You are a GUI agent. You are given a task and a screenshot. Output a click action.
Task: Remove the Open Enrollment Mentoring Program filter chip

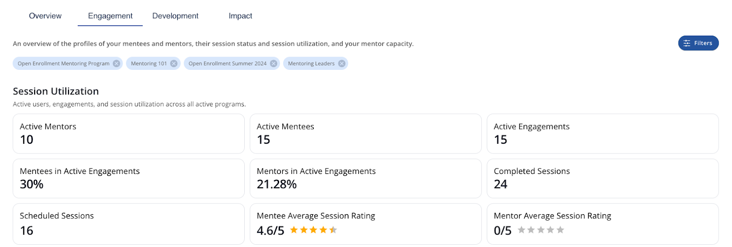(117, 63)
